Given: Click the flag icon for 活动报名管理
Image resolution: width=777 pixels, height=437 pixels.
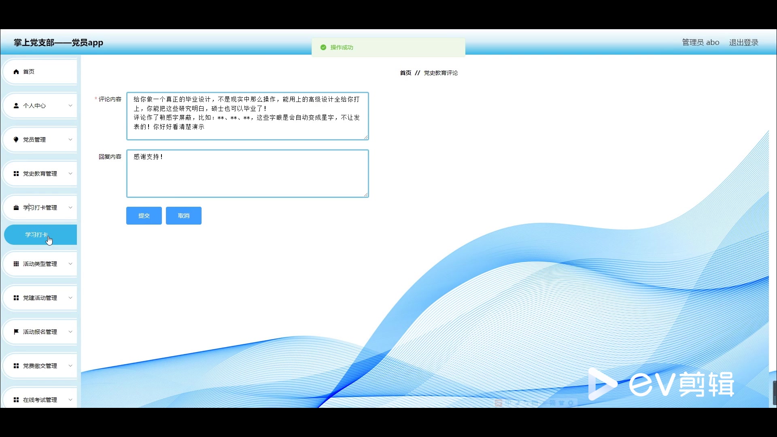Looking at the screenshot, I should coord(16,332).
